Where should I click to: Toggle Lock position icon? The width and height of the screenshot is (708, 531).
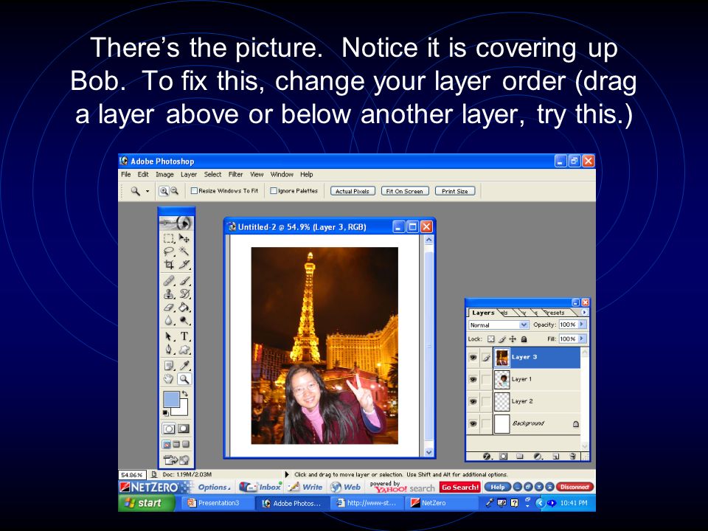513,339
